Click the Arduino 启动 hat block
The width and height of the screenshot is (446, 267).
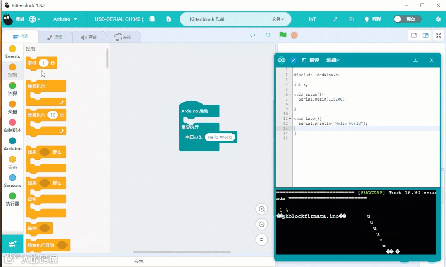pos(199,110)
